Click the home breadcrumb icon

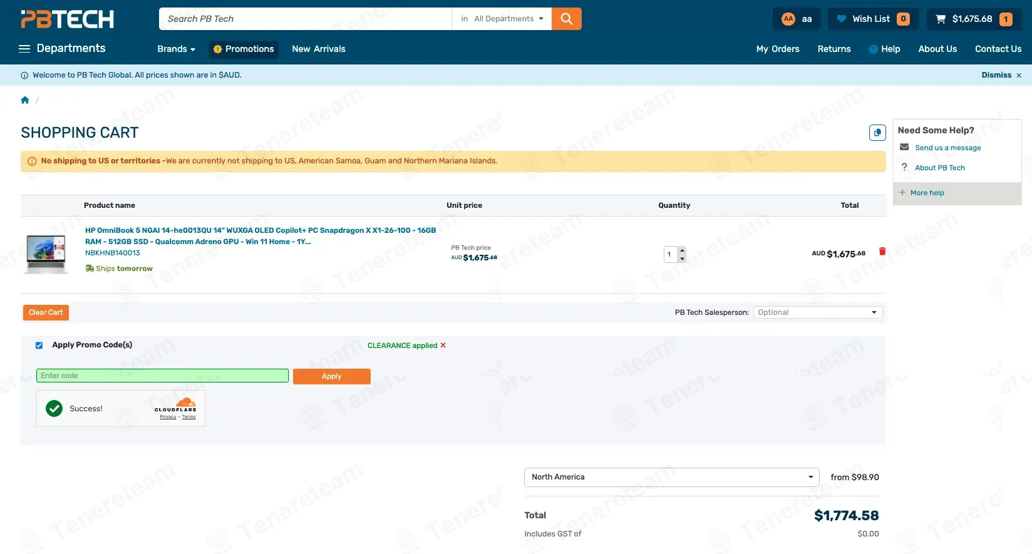click(x=25, y=100)
